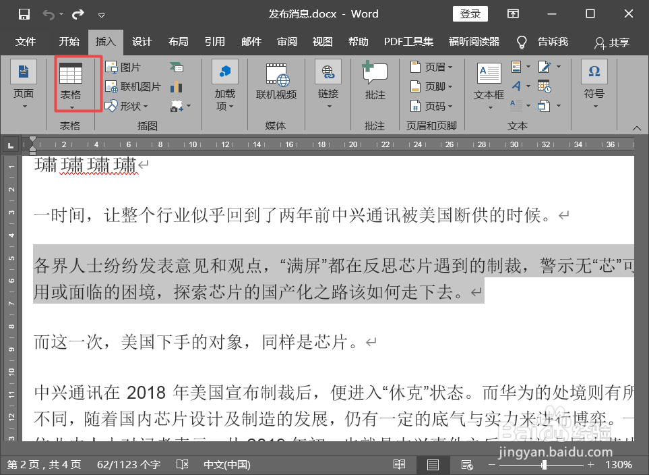The height and width of the screenshot is (475, 649).
Task: Add a new 批注 comment
Action: click(x=375, y=81)
